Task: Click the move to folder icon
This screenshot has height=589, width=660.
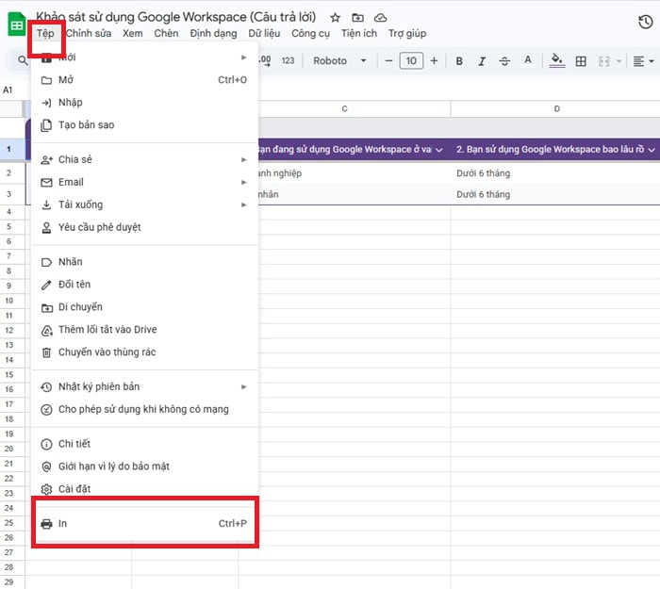Action: pyautogui.click(x=358, y=18)
